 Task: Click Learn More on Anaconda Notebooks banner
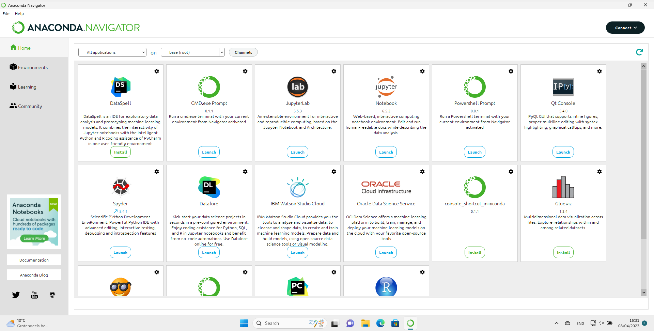pos(34,238)
